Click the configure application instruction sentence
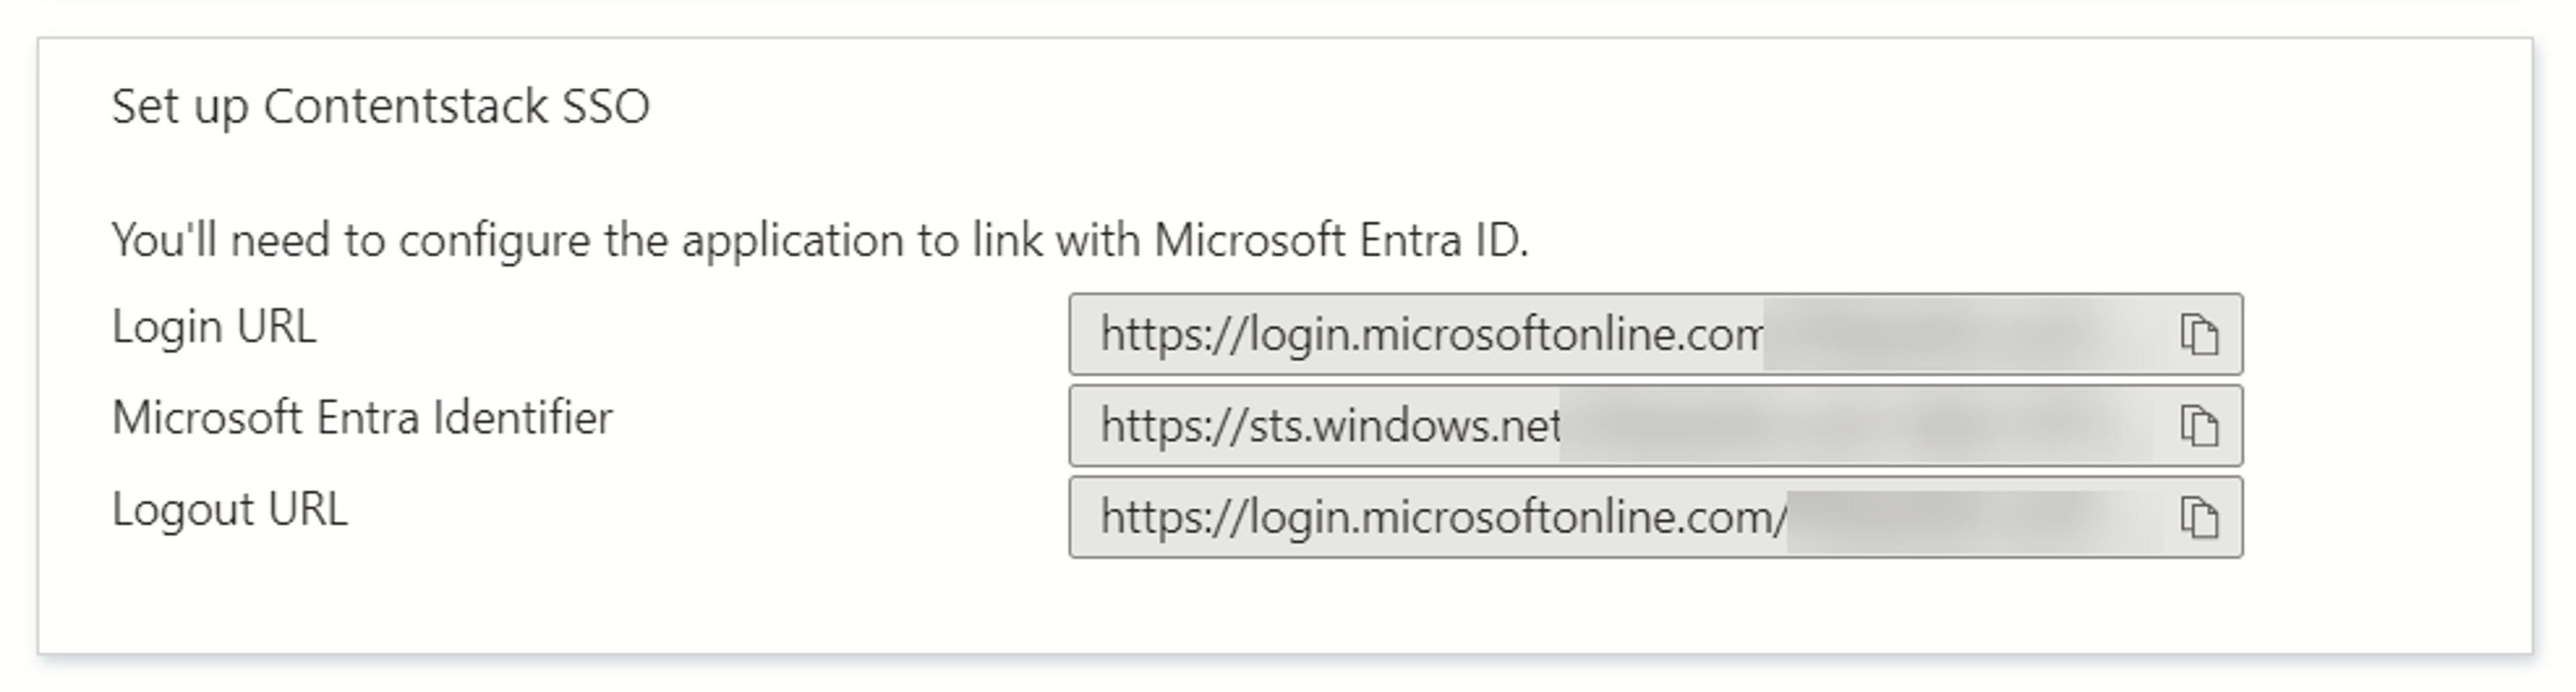Viewport: 2576px width, 692px height. 820,241
